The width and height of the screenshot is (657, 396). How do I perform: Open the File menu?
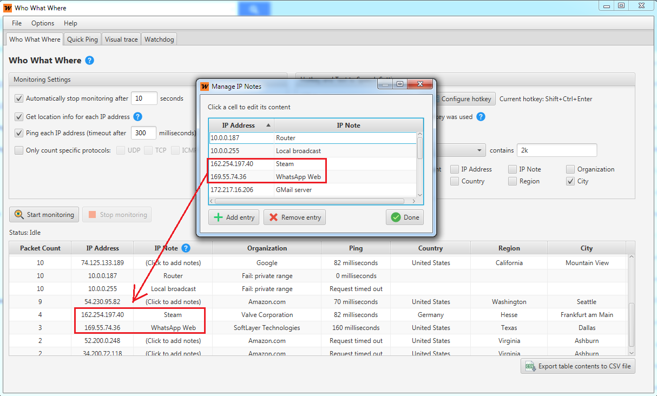pyautogui.click(x=17, y=23)
